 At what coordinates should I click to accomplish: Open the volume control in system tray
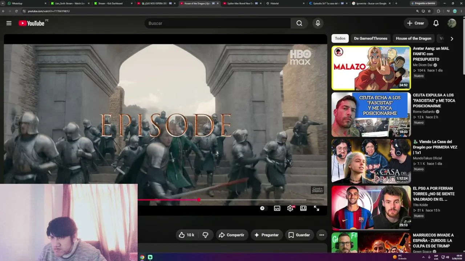[x=448, y=257]
